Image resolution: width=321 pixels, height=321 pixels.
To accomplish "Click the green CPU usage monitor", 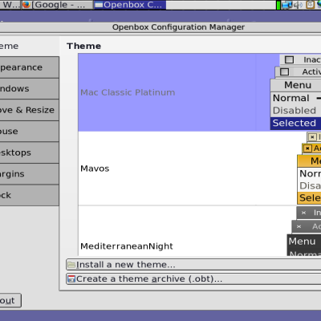I will tap(278, 5).
